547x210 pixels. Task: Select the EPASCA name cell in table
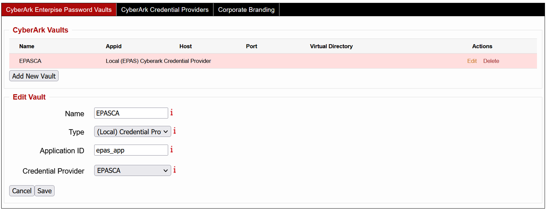(30, 61)
